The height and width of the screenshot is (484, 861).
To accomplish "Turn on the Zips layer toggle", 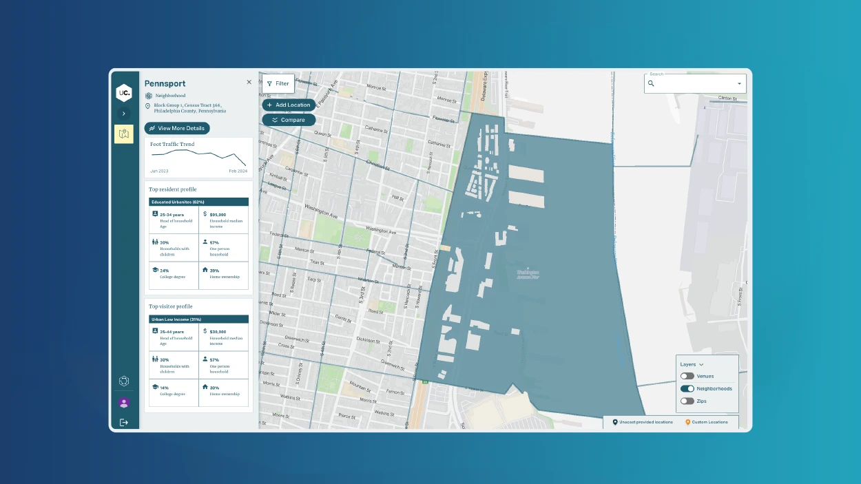I will point(687,401).
